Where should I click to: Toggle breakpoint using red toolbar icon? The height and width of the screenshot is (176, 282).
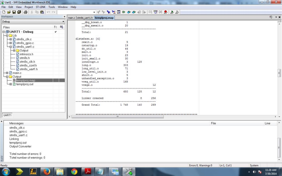[x=166, y=12]
